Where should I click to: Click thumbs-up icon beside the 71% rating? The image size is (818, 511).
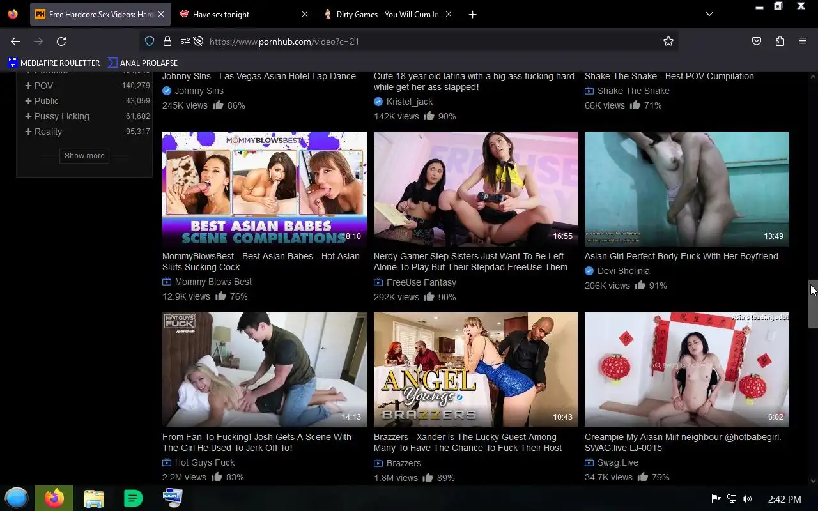635,105
